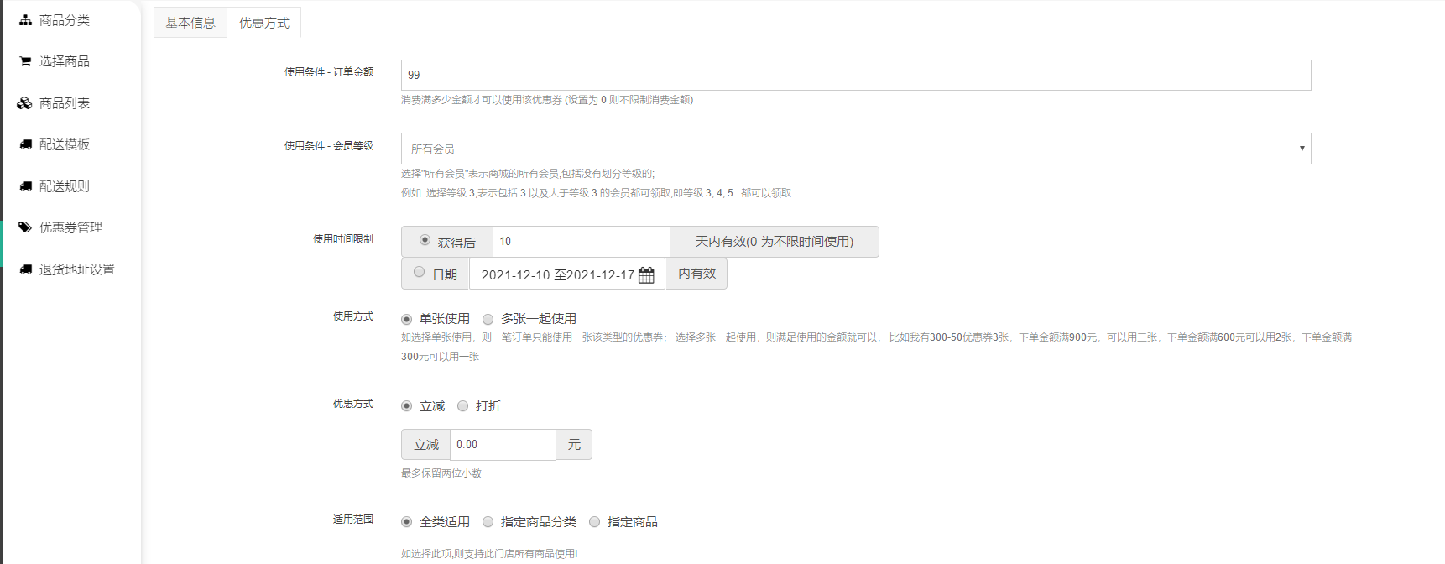Screen dimensions: 1445x564
Task: Click the order amount field containing 99
Action: [855, 75]
